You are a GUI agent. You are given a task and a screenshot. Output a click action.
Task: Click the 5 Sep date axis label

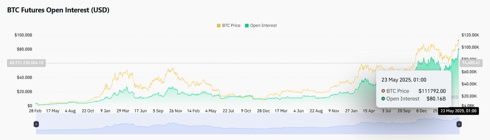tap(158, 111)
